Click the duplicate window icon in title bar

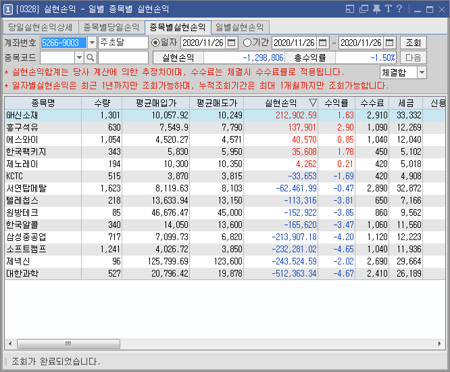click(x=364, y=9)
